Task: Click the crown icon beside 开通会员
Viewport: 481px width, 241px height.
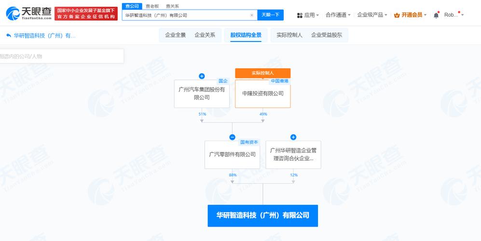Action: 397,15
